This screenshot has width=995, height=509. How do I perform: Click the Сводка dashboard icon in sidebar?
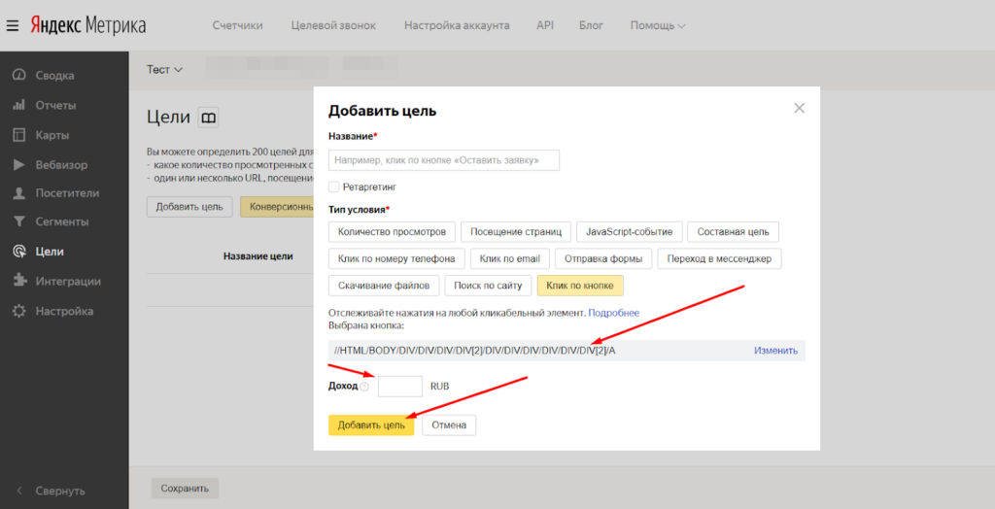(x=18, y=76)
